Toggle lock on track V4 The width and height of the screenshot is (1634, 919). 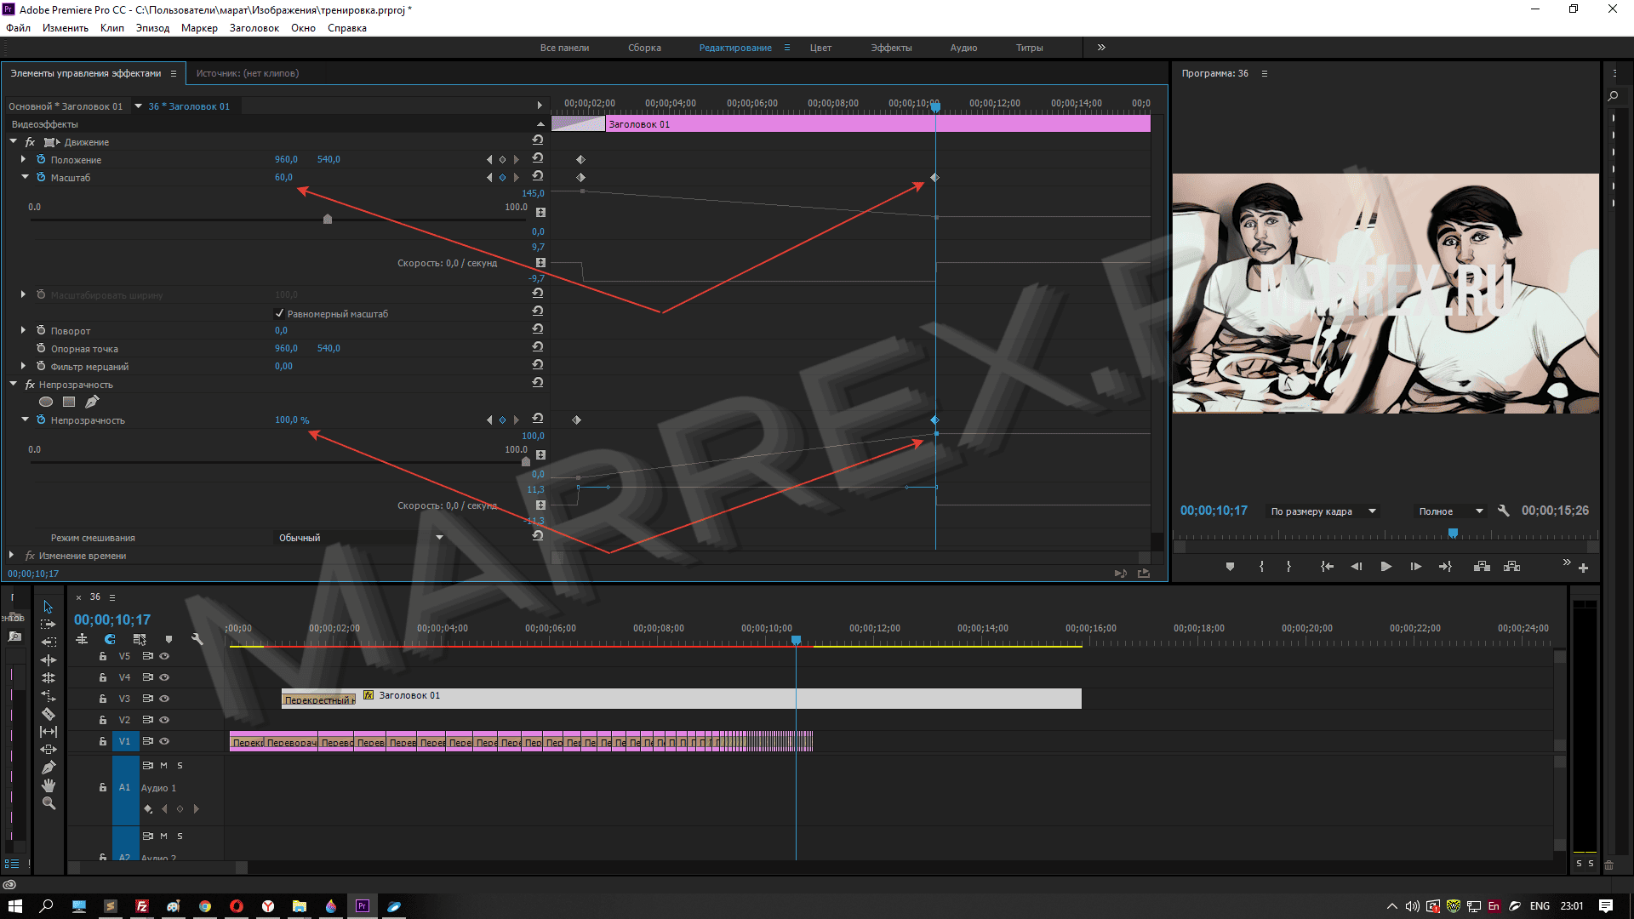point(102,677)
